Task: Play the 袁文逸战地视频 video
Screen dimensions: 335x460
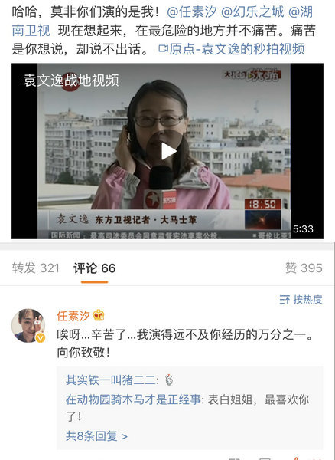Action: tap(168, 151)
